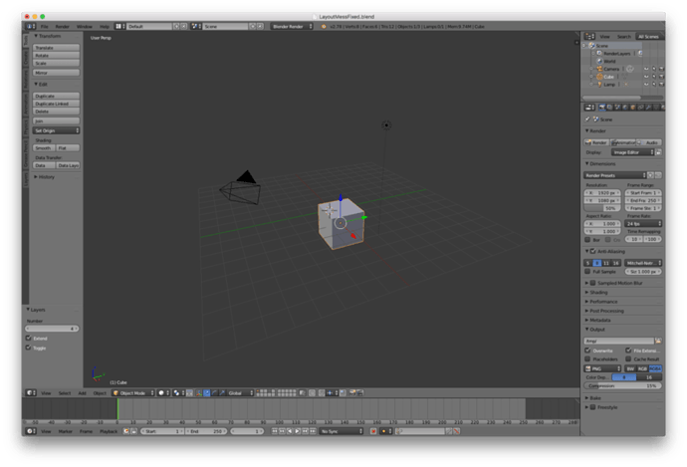Click the viewport shading sphere icon
Screen dimensions: 687x467
click(163, 393)
